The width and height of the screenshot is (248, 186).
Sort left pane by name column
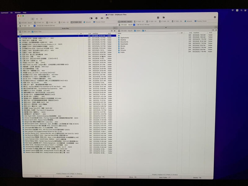coord(48,34)
